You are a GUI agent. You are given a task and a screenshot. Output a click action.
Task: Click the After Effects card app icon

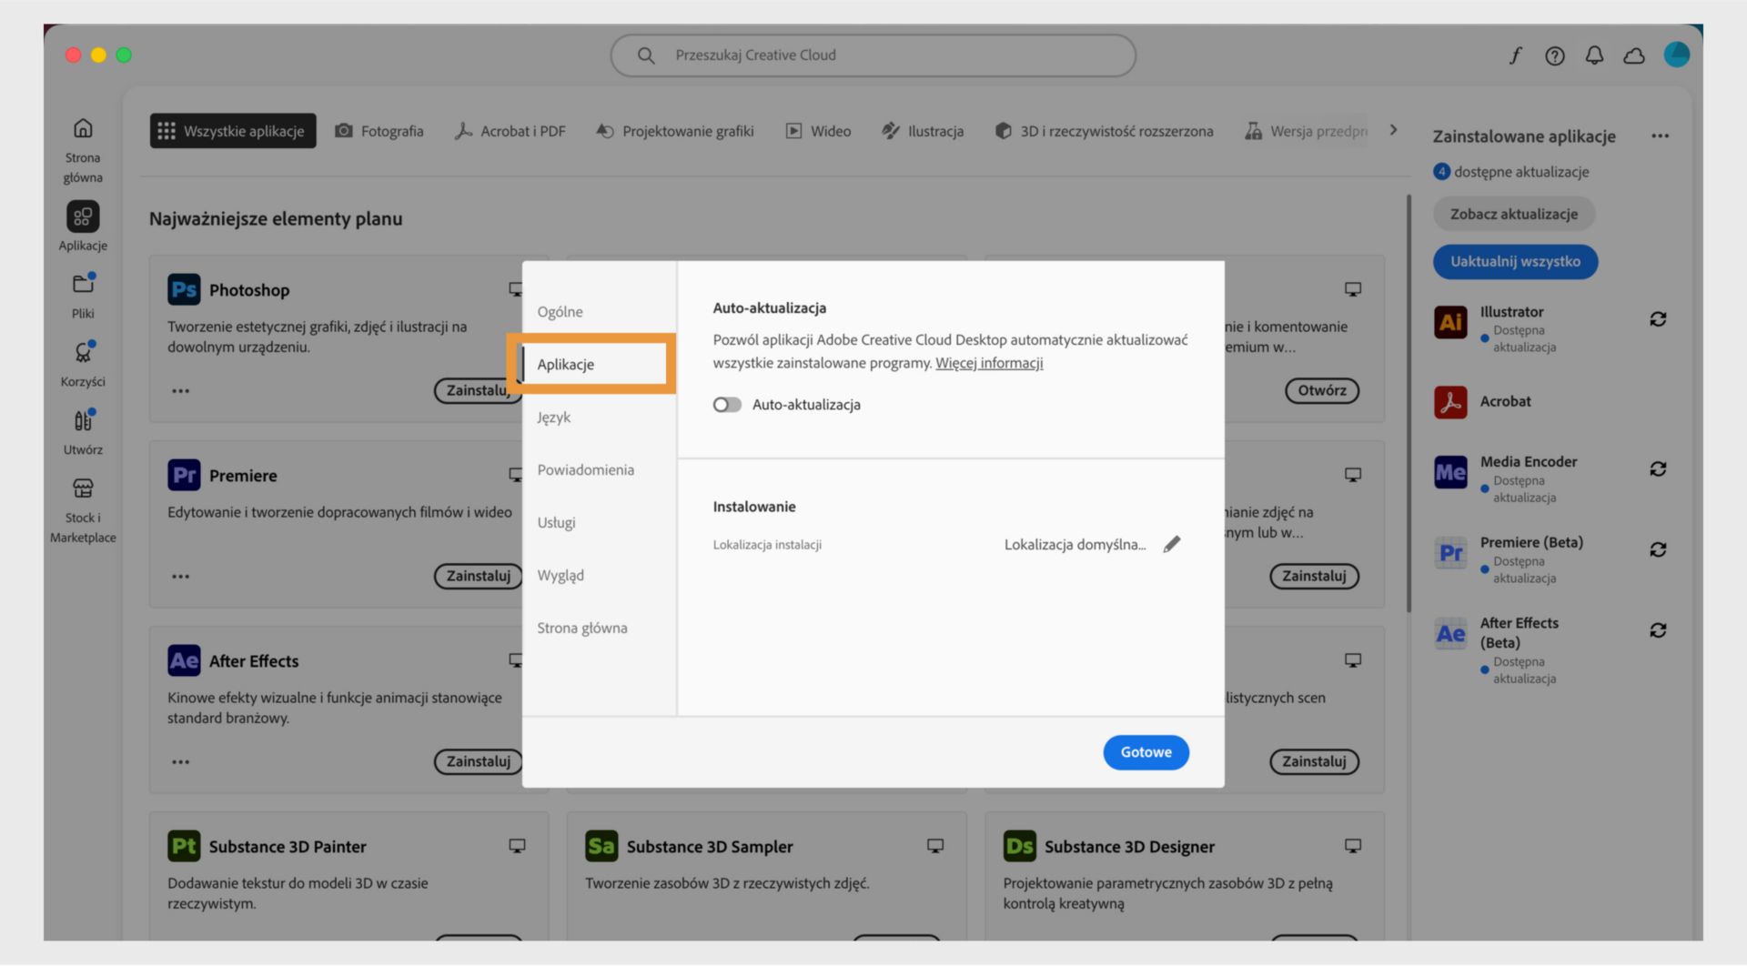(x=184, y=661)
